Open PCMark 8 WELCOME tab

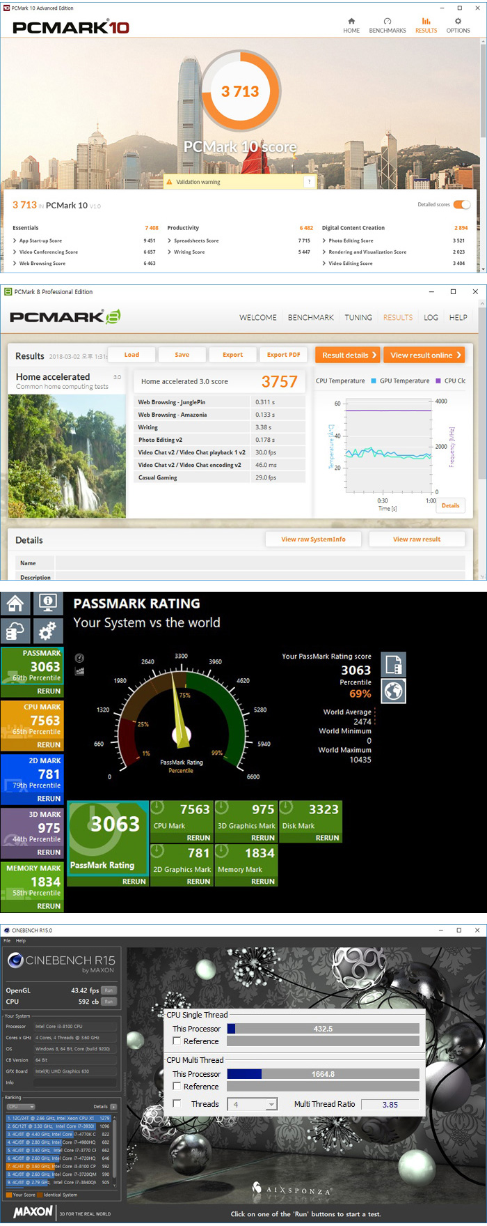(x=258, y=317)
